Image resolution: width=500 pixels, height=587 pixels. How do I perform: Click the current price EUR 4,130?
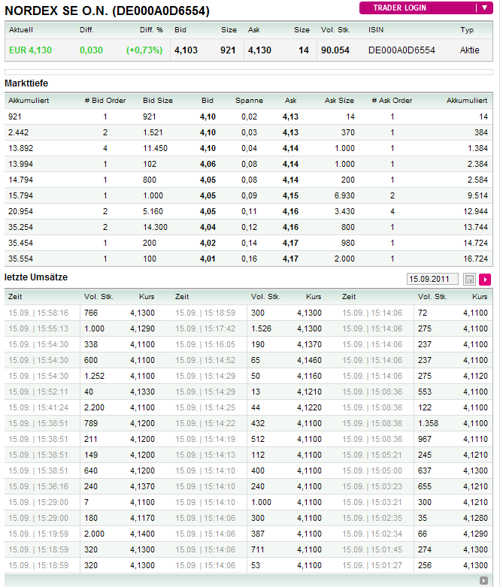[x=30, y=50]
